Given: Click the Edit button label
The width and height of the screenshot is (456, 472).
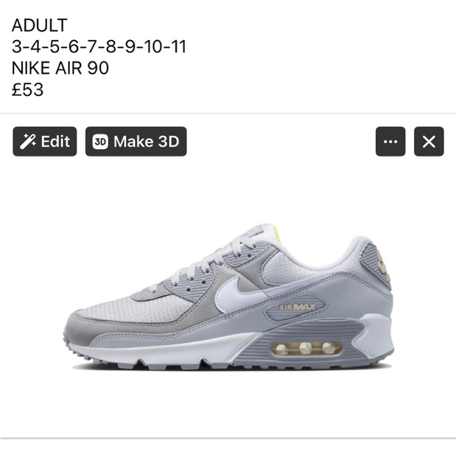Looking at the screenshot, I should (55, 142).
